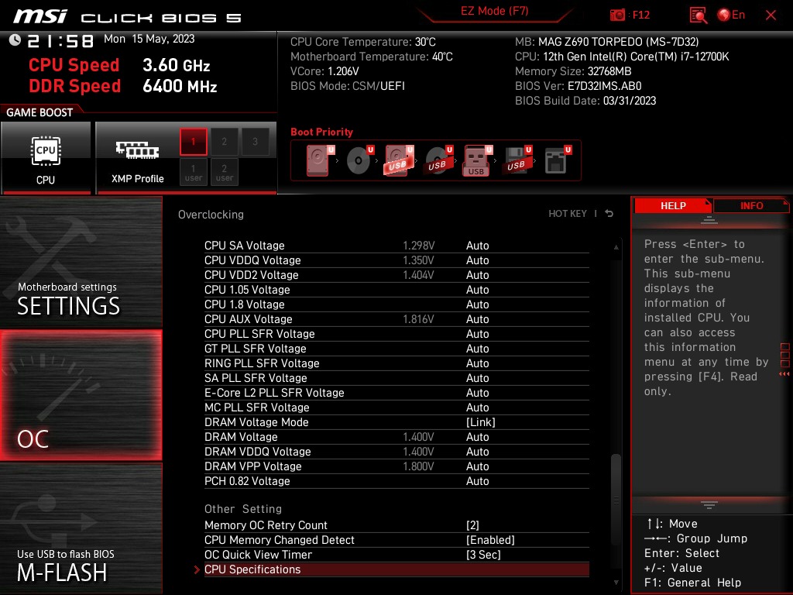Open the BIOS search magnifier icon

(x=699, y=15)
